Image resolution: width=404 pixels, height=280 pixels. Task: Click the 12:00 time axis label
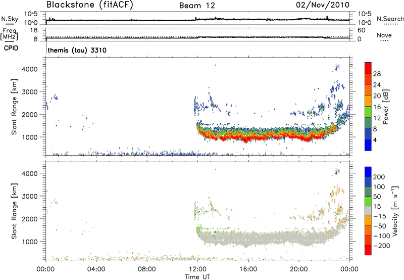(197, 269)
